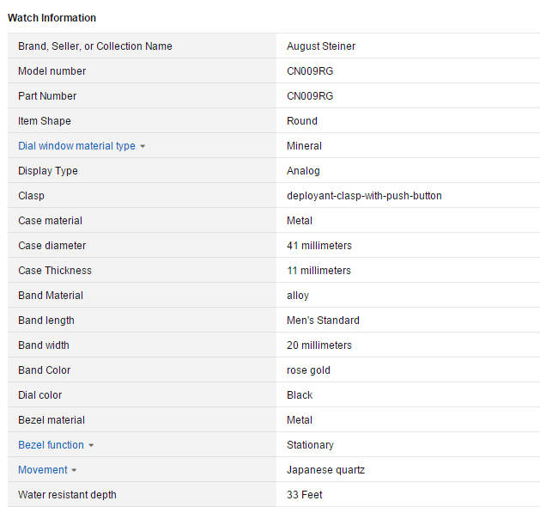Click the 33 Feet water resistance value
The width and height of the screenshot is (540, 507).
(305, 495)
